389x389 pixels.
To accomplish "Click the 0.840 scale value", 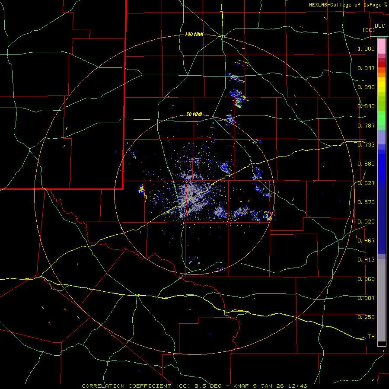I will coord(366,106).
